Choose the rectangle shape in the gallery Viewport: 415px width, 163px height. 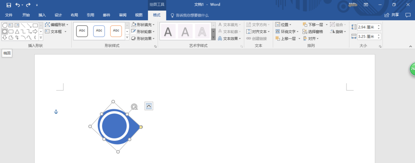(x=35, y=25)
